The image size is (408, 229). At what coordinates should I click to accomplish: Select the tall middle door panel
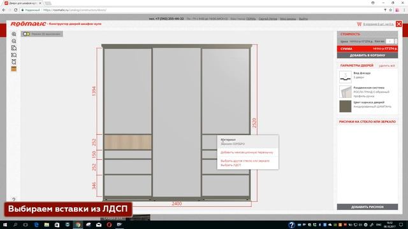(x=177, y=122)
